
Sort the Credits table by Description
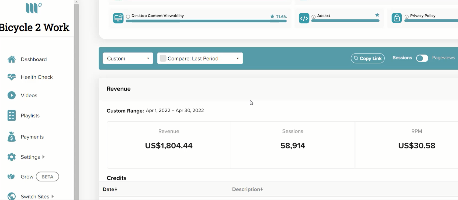pyautogui.click(x=247, y=189)
